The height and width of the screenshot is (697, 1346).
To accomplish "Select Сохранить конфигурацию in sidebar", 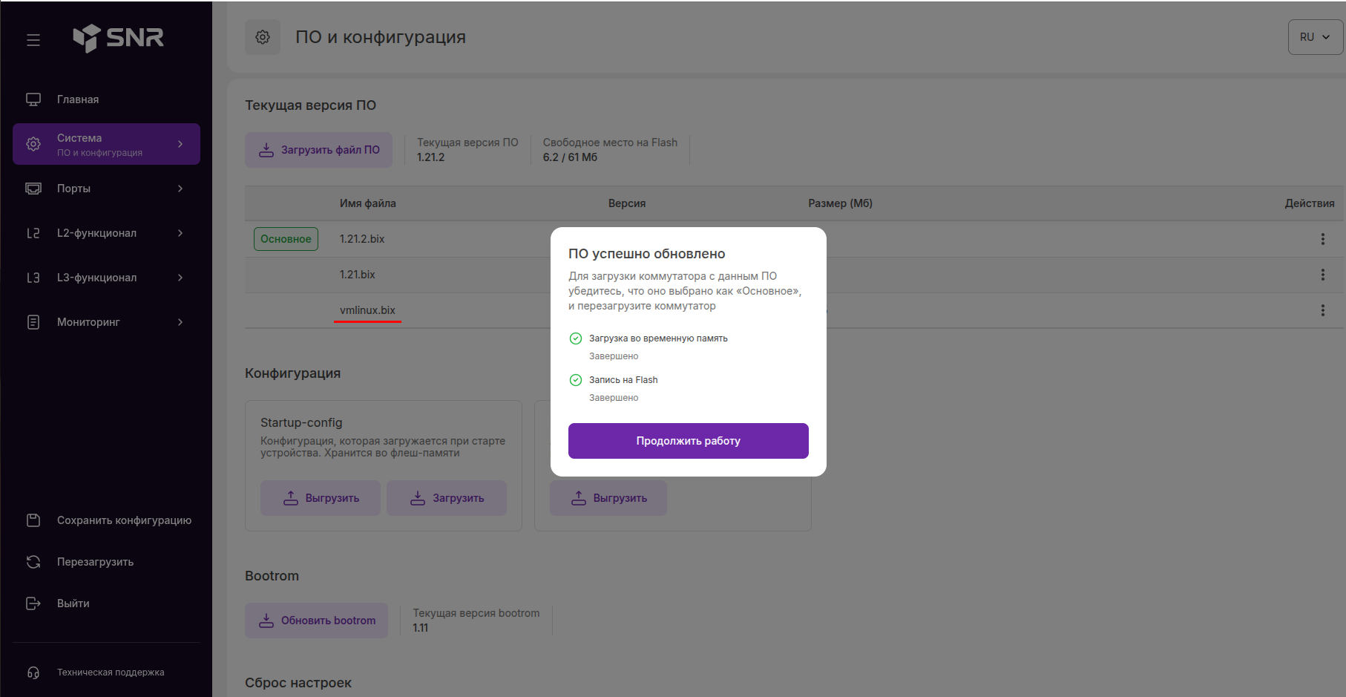I will coord(124,520).
